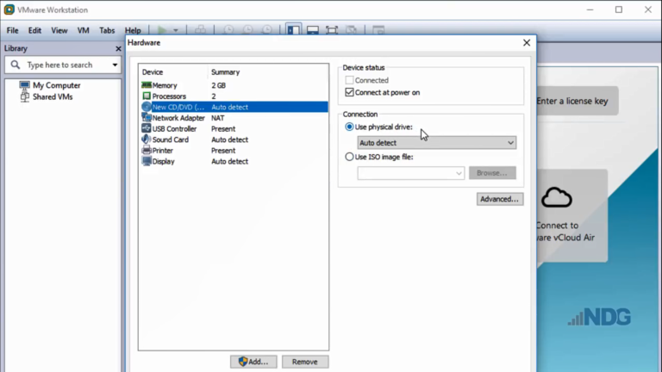Click the Revert to Snapshot clock icon

click(x=248, y=30)
